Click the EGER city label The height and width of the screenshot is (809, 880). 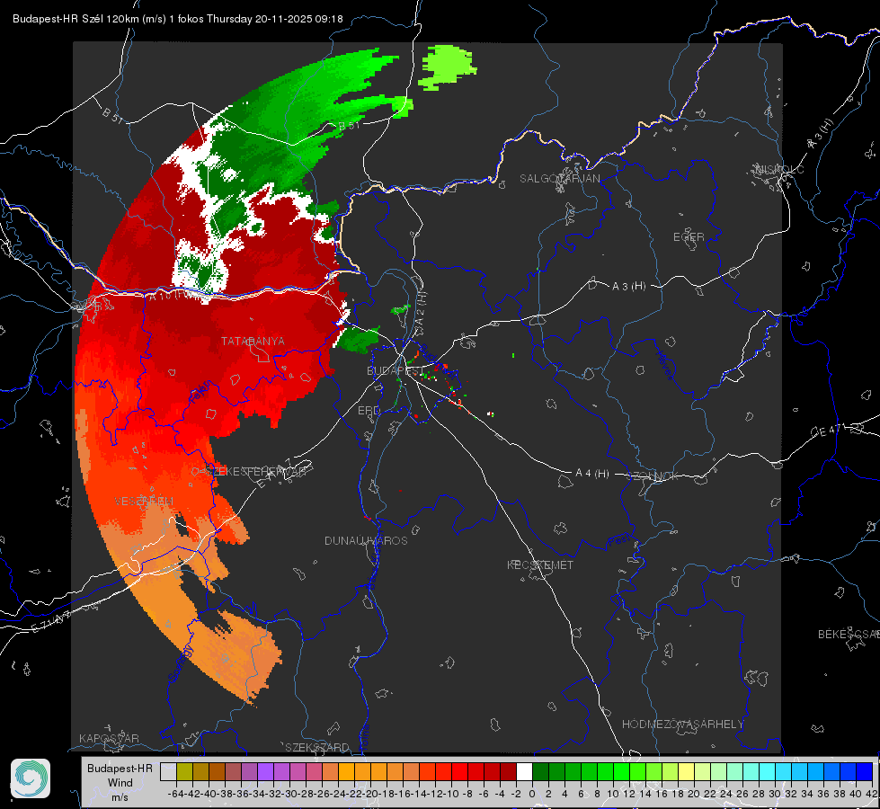[689, 237]
